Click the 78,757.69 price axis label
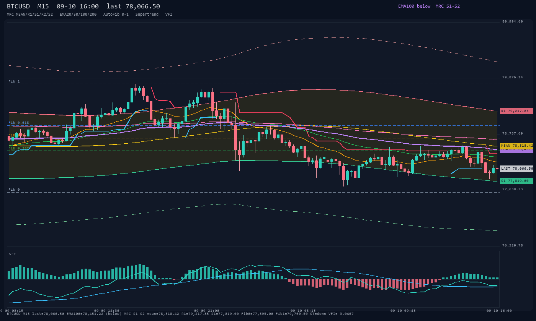The width and height of the screenshot is (536, 321). pos(512,133)
